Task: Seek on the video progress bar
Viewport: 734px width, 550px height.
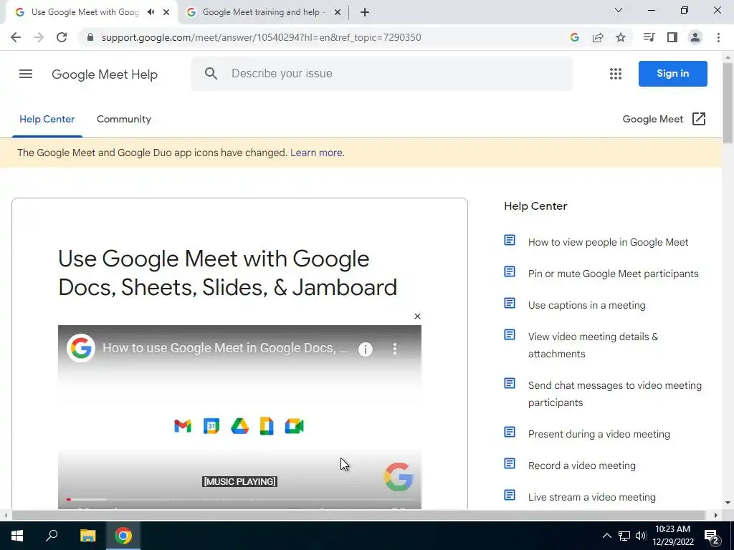Action: [x=239, y=499]
